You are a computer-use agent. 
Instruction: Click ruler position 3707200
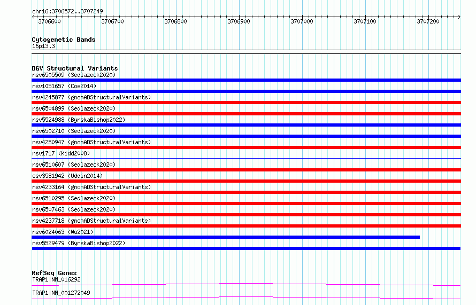tap(428, 21)
